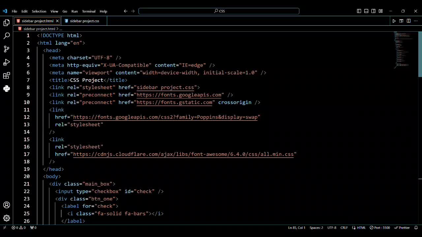Open the fonts.googleapis.com link on line 9

pos(179,95)
